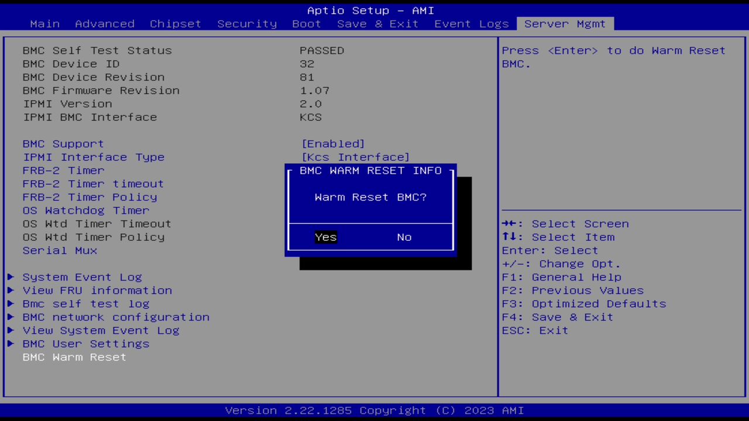Select the FRB-2 Timer setting
This screenshot has height=421, width=749.
(x=63, y=170)
